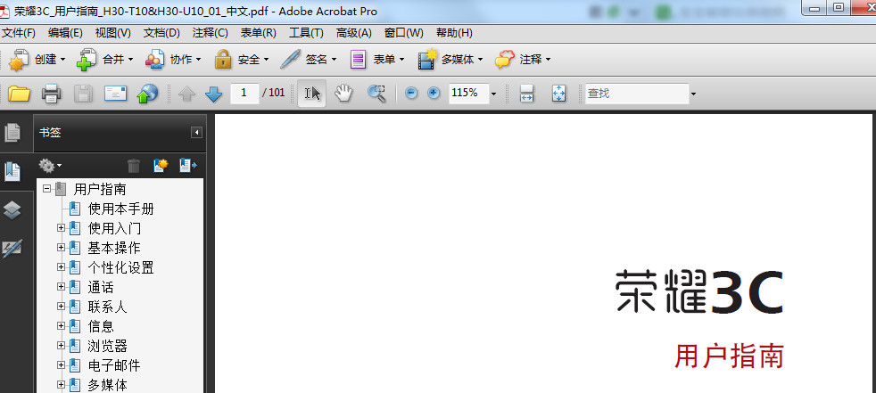Expand the 使用入门 bookmark
Screen dimensions: 876x393
[62, 228]
